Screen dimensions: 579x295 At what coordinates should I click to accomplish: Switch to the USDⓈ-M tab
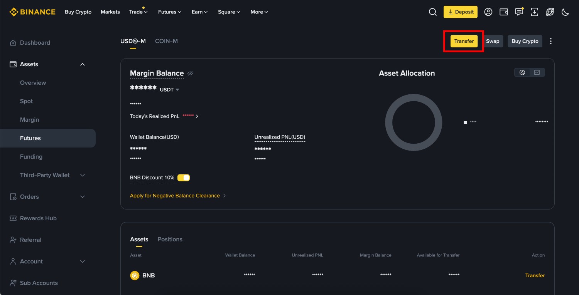[133, 41]
